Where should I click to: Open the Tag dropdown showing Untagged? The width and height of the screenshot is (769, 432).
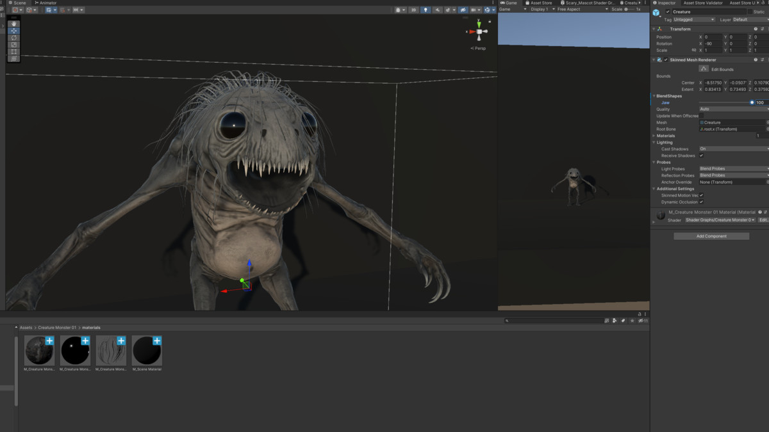coord(695,19)
